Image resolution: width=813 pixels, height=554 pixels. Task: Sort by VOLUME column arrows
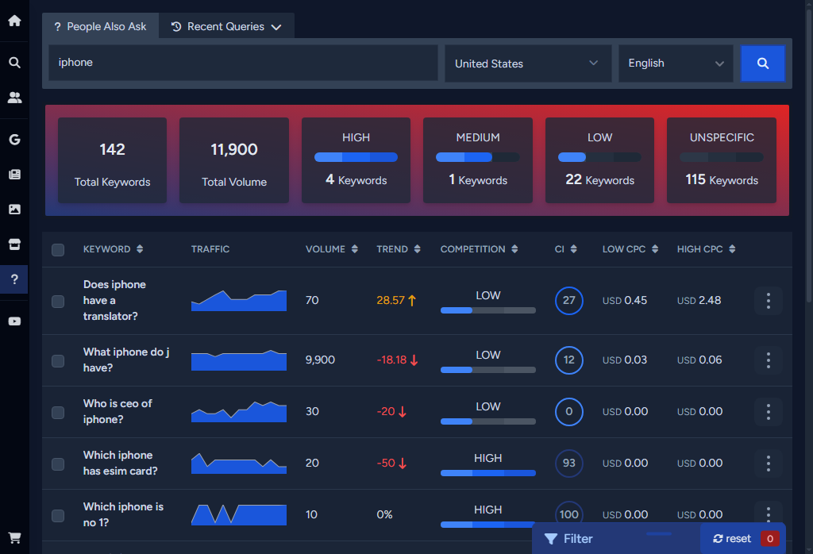tap(355, 249)
